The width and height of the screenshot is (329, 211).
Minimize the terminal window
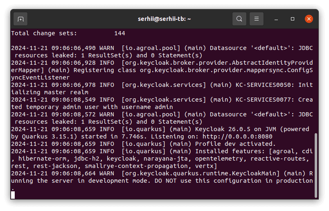[277, 19]
